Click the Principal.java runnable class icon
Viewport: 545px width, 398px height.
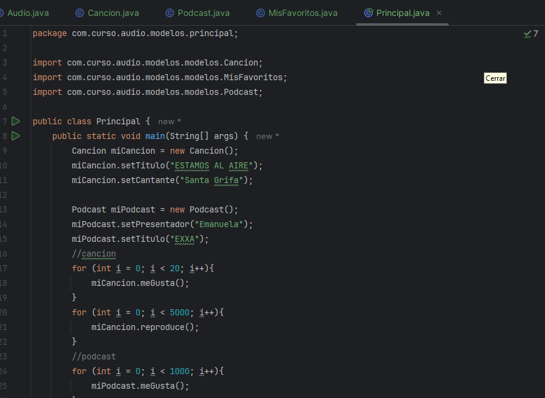[x=368, y=13]
